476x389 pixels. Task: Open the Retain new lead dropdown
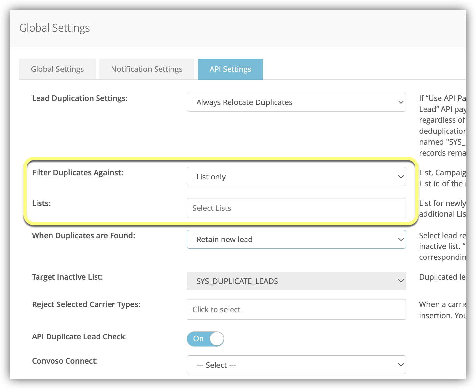coord(296,240)
